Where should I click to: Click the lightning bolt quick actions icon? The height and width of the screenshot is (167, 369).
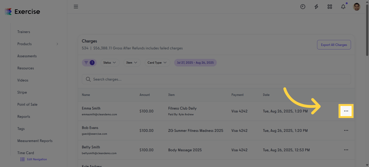point(316,7)
